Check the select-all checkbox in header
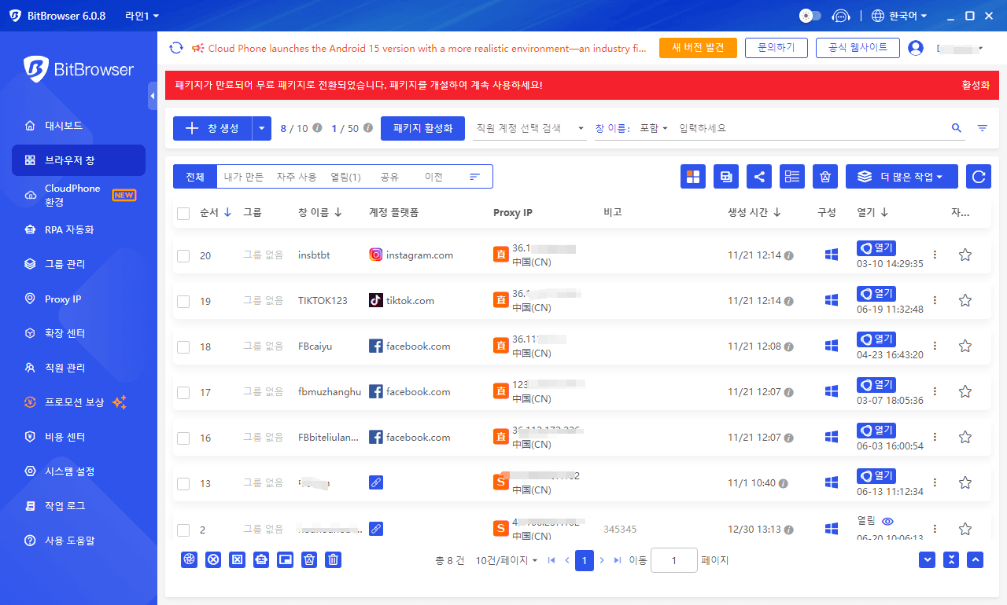Viewport: 1007px width, 605px height. (x=183, y=213)
